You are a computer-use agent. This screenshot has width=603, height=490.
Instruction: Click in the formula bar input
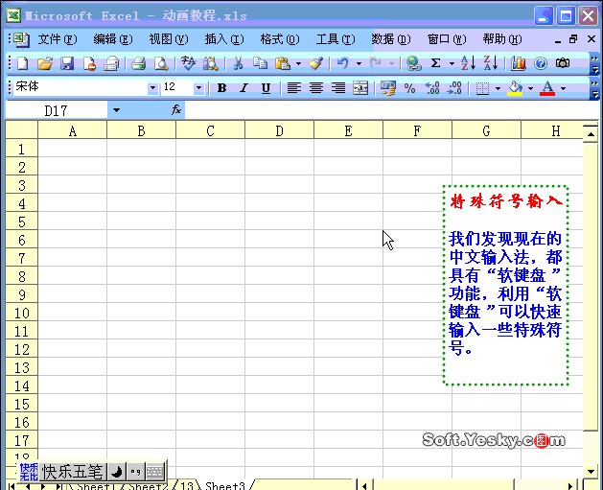coord(391,110)
